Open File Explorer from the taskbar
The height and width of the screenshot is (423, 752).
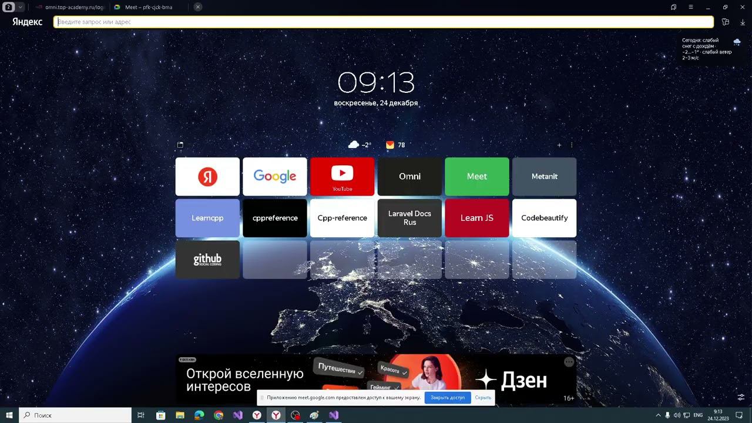click(x=180, y=415)
